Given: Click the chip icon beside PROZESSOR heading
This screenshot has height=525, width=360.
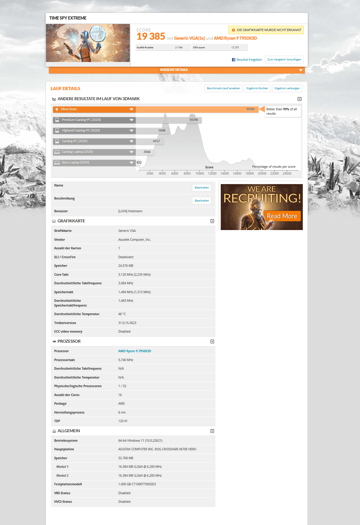Looking at the screenshot, I should (54, 342).
